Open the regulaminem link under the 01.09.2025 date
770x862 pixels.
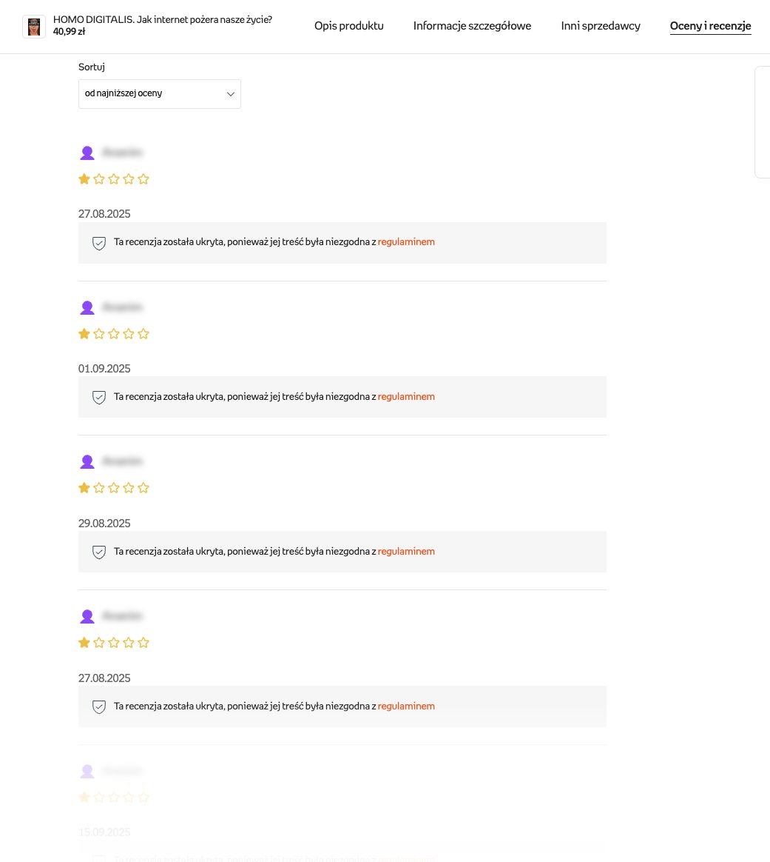(406, 397)
